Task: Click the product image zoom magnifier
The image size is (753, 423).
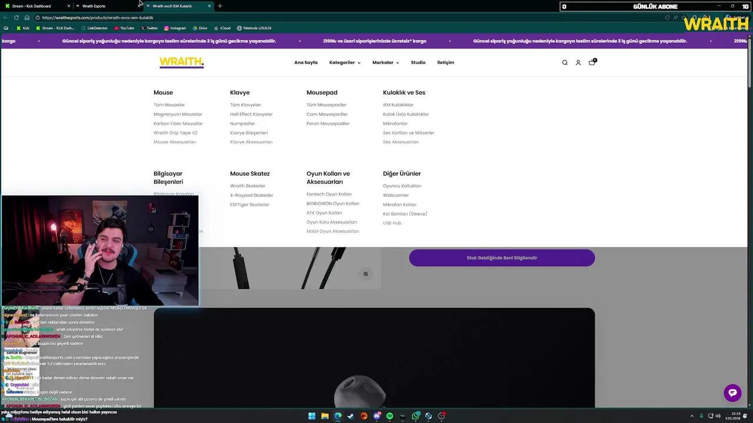Action: click(x=365, y=274)
